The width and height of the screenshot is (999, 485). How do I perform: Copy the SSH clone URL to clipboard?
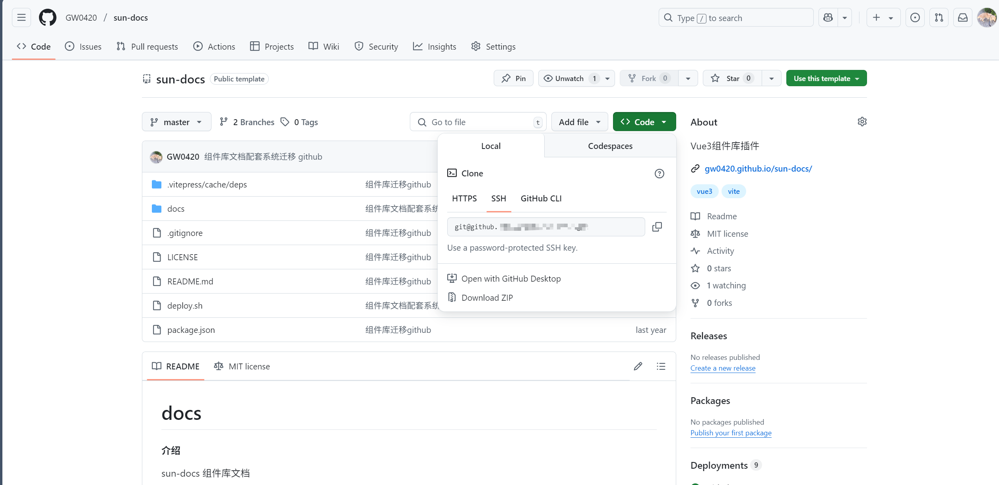click(657, 227)
